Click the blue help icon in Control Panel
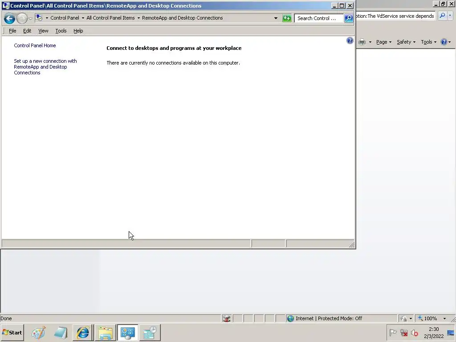The height and width of the screenshot is (342, 456). pos(350,41)
